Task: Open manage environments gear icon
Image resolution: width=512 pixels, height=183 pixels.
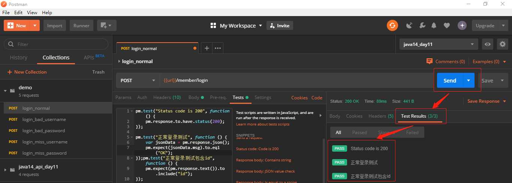Action: 503,44
